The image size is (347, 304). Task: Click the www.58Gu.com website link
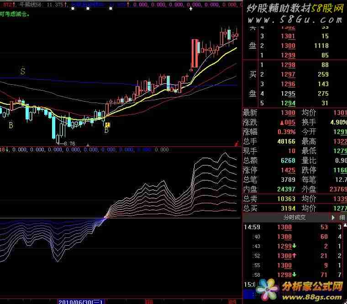(295, 20)
